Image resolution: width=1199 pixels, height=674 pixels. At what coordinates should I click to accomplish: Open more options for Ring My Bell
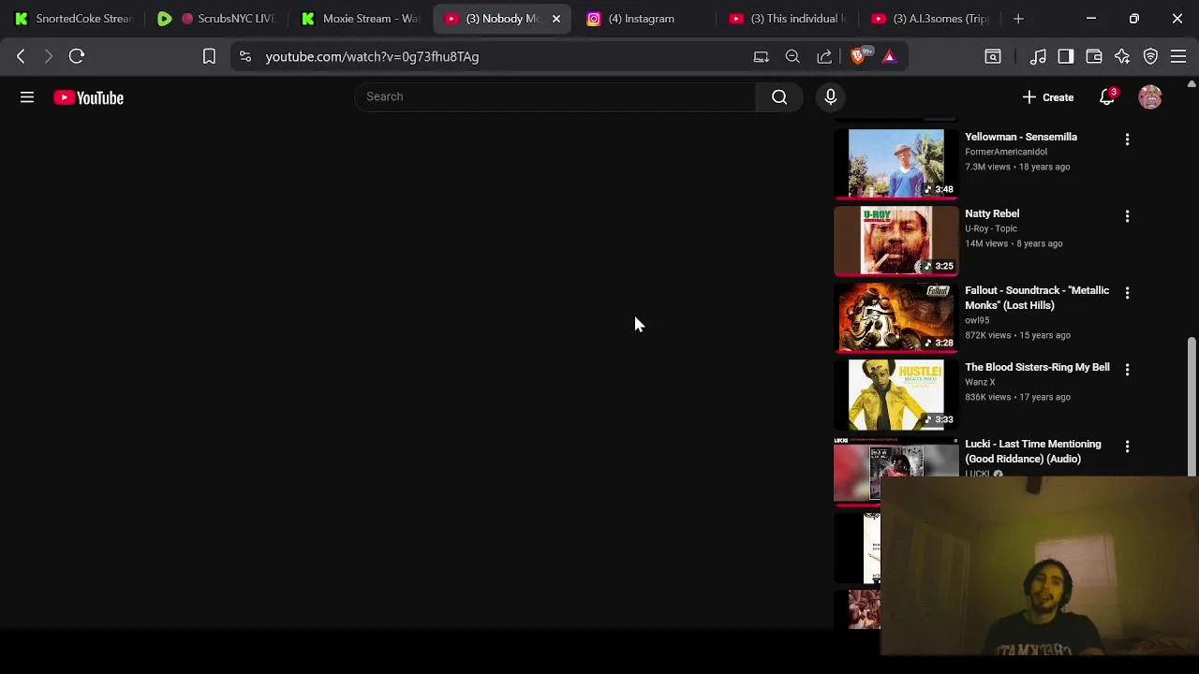(x=1127, y=370)
